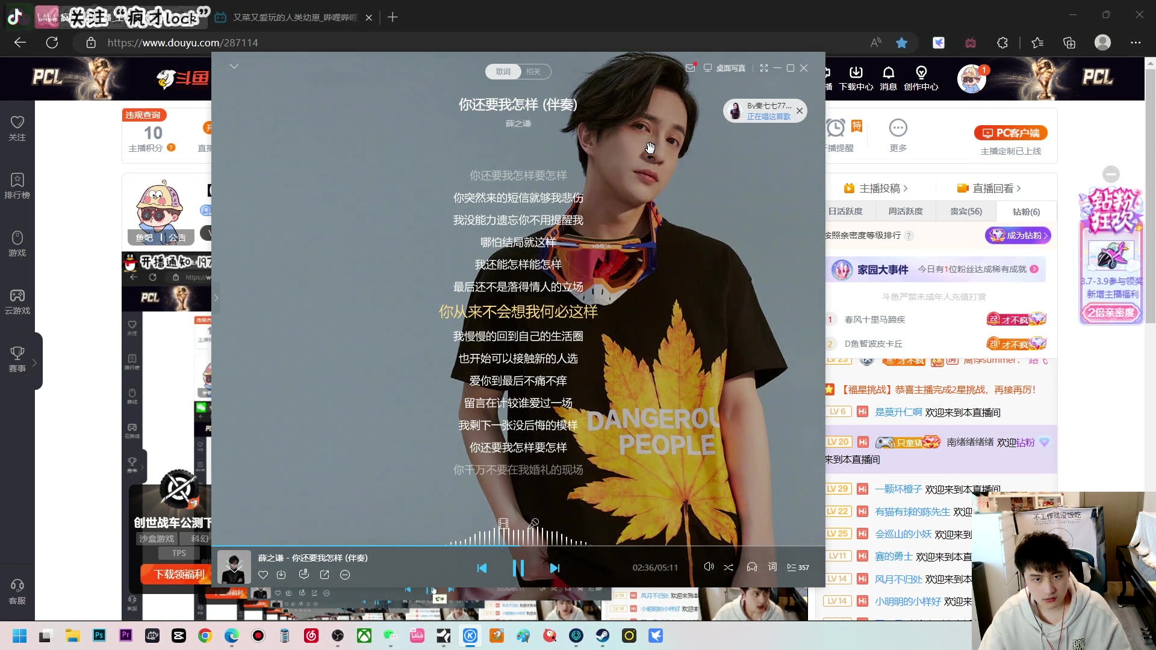This screenshot has height=650, width=1156.
Task: Click 违规查询 label
Action: click(143, 115)
